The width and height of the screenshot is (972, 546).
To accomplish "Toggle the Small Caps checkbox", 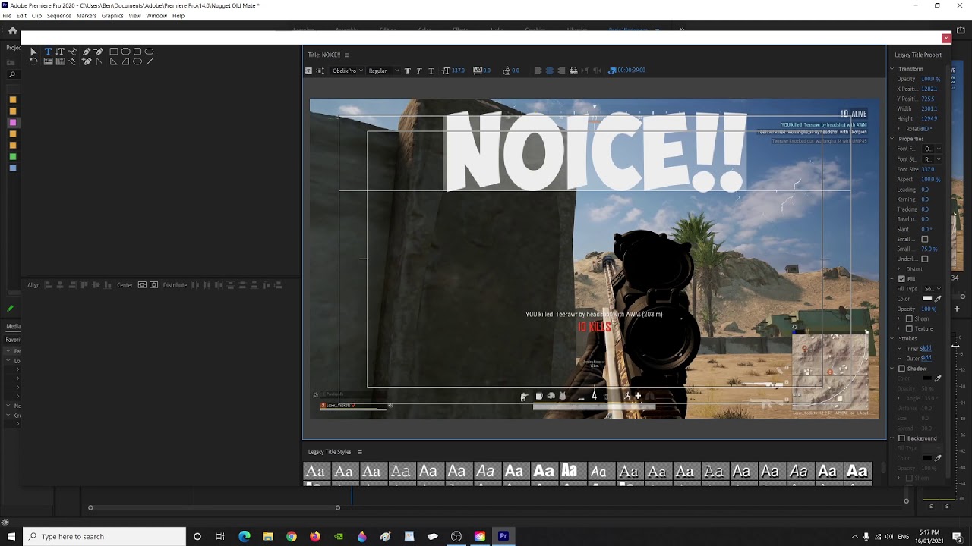I will (x=924, y=239).
